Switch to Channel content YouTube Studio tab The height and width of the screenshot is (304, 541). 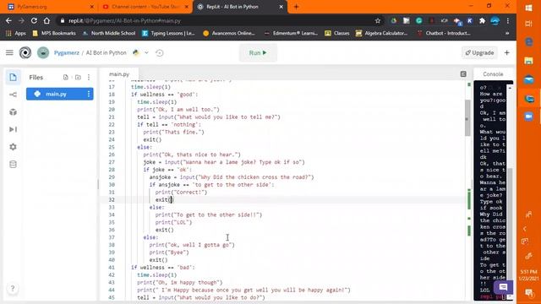click(146, 7)
